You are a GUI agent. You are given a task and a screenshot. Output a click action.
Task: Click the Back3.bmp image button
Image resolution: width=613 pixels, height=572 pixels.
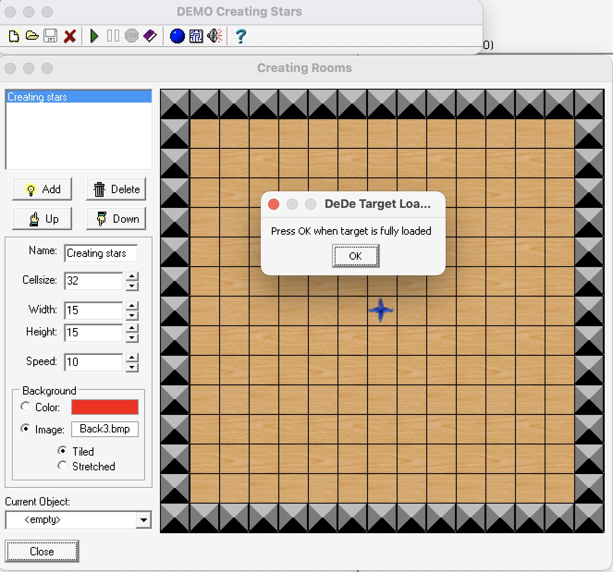(x=105, y=429)
